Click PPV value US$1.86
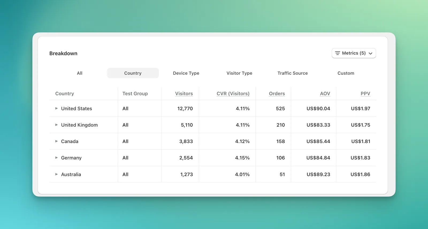This screenshot has width=428, height=229. 360,174
